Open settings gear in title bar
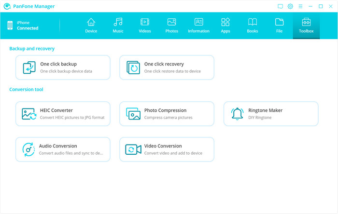The width and height of the screenshot is (338, 214). (290, 6)
